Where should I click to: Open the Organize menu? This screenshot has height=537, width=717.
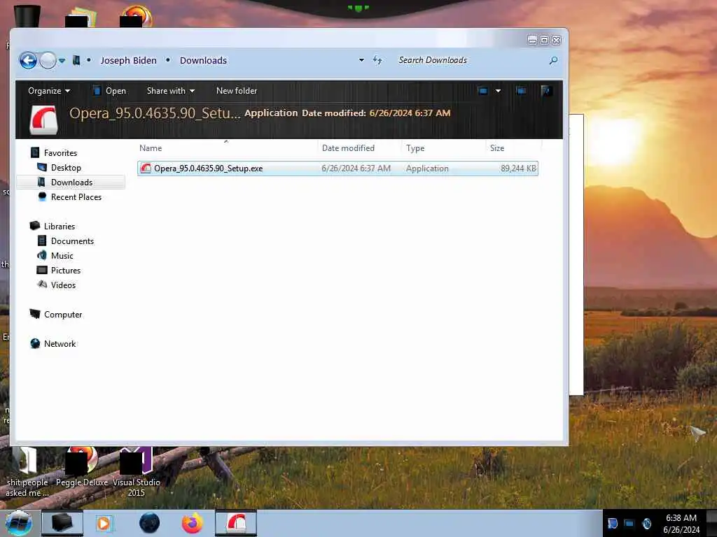[49, 91]
